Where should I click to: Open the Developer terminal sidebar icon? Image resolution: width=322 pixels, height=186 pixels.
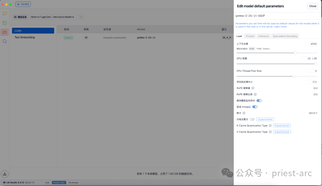point(4,23)
